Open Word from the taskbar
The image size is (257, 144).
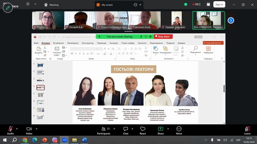point(84,140)
